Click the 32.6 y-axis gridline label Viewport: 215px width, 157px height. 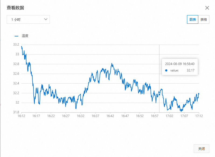tap(16, 74)
